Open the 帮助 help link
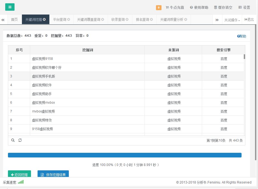The image size is (258, 189). (242, 36)
